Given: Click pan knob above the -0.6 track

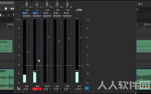Looking at the screenshot, I should [67, 5].
